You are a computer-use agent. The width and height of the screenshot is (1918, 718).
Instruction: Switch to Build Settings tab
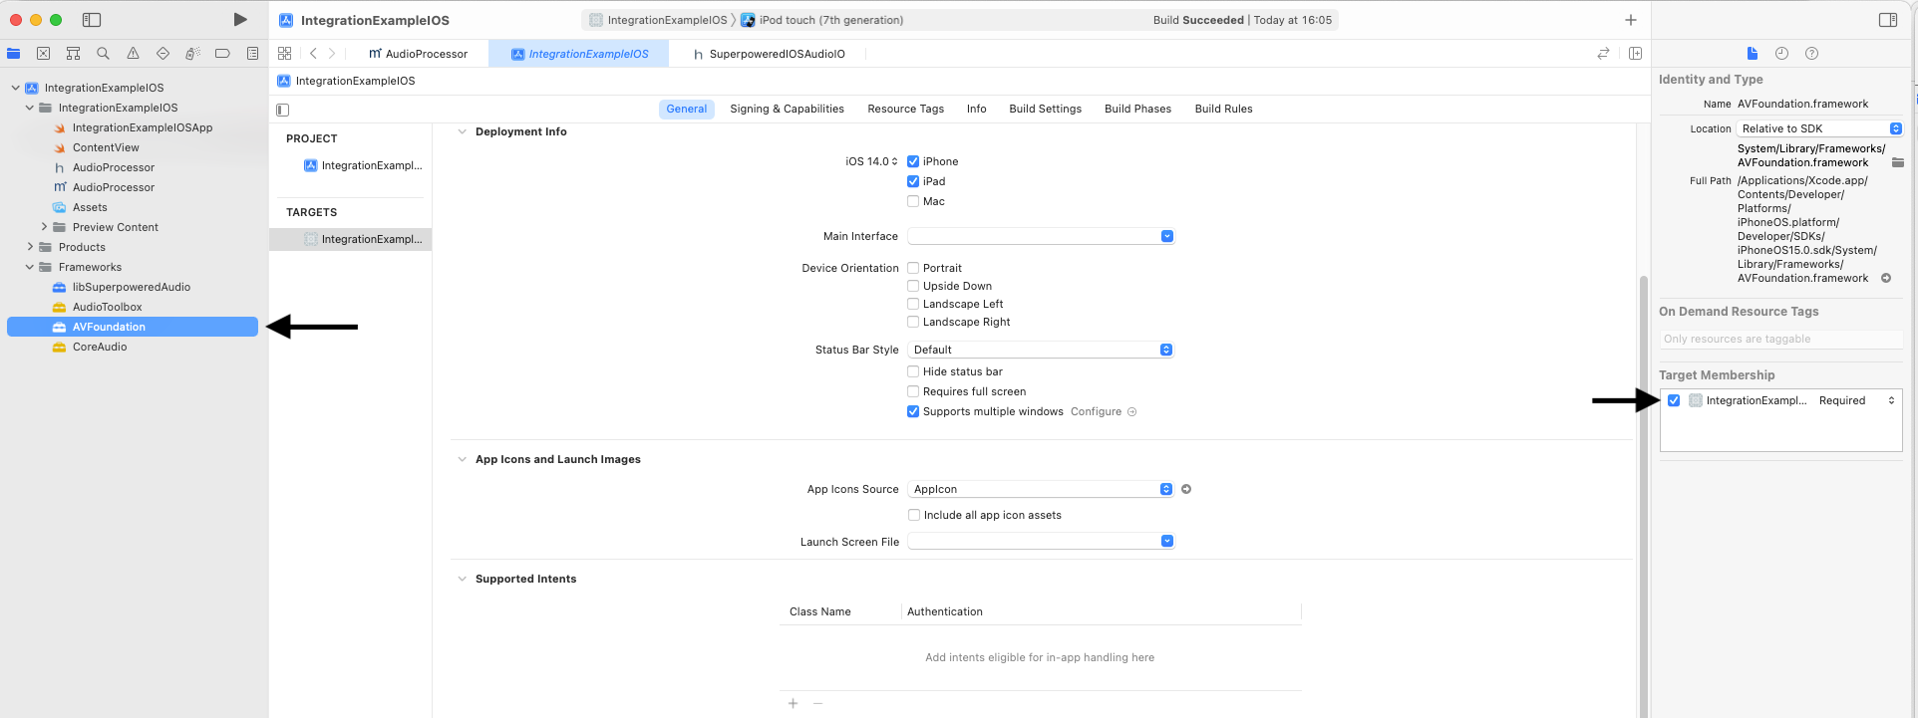point(1045,109)
